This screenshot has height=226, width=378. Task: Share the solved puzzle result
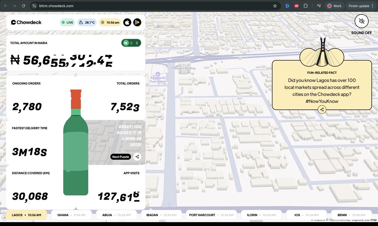point(137,157)
